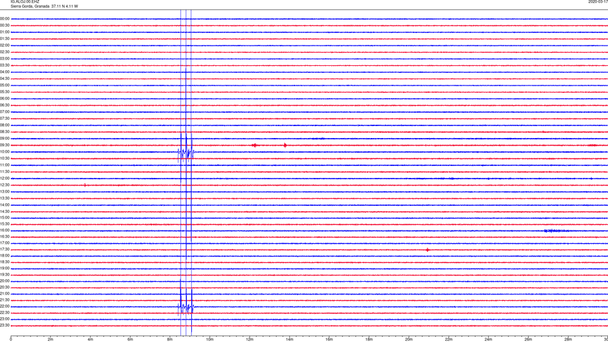This screenshot has height=342, width=608.
Task: Click the red event near 14m on the 09:30 trace
Action: [286, 146]
